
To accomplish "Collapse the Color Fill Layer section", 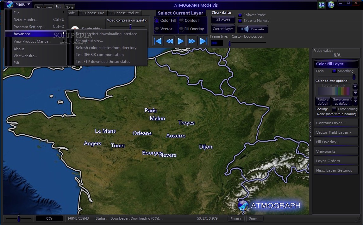I will coord(336,64).
